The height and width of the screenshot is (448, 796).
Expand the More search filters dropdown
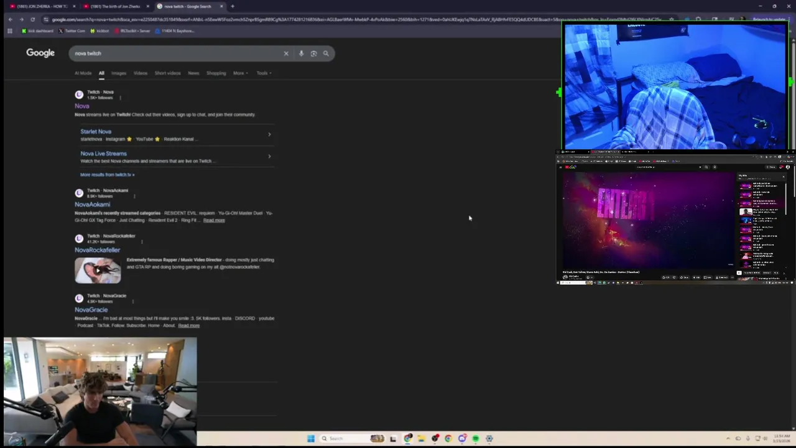coord(240,73)
